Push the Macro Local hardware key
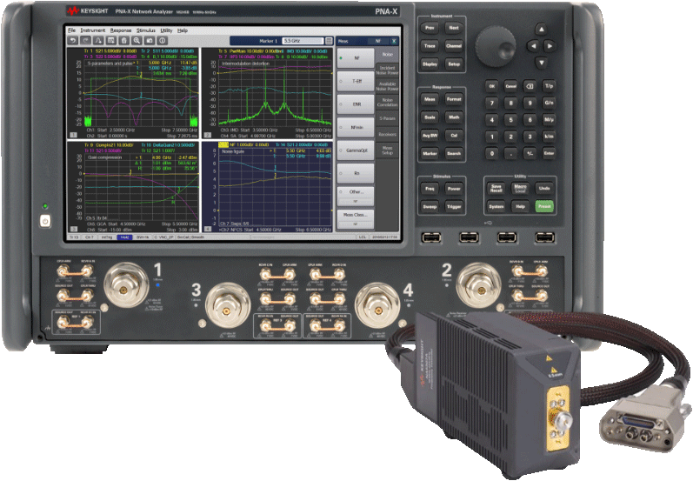Image resolution: width=693 pixels, height=481 pixels. [520, 189]
